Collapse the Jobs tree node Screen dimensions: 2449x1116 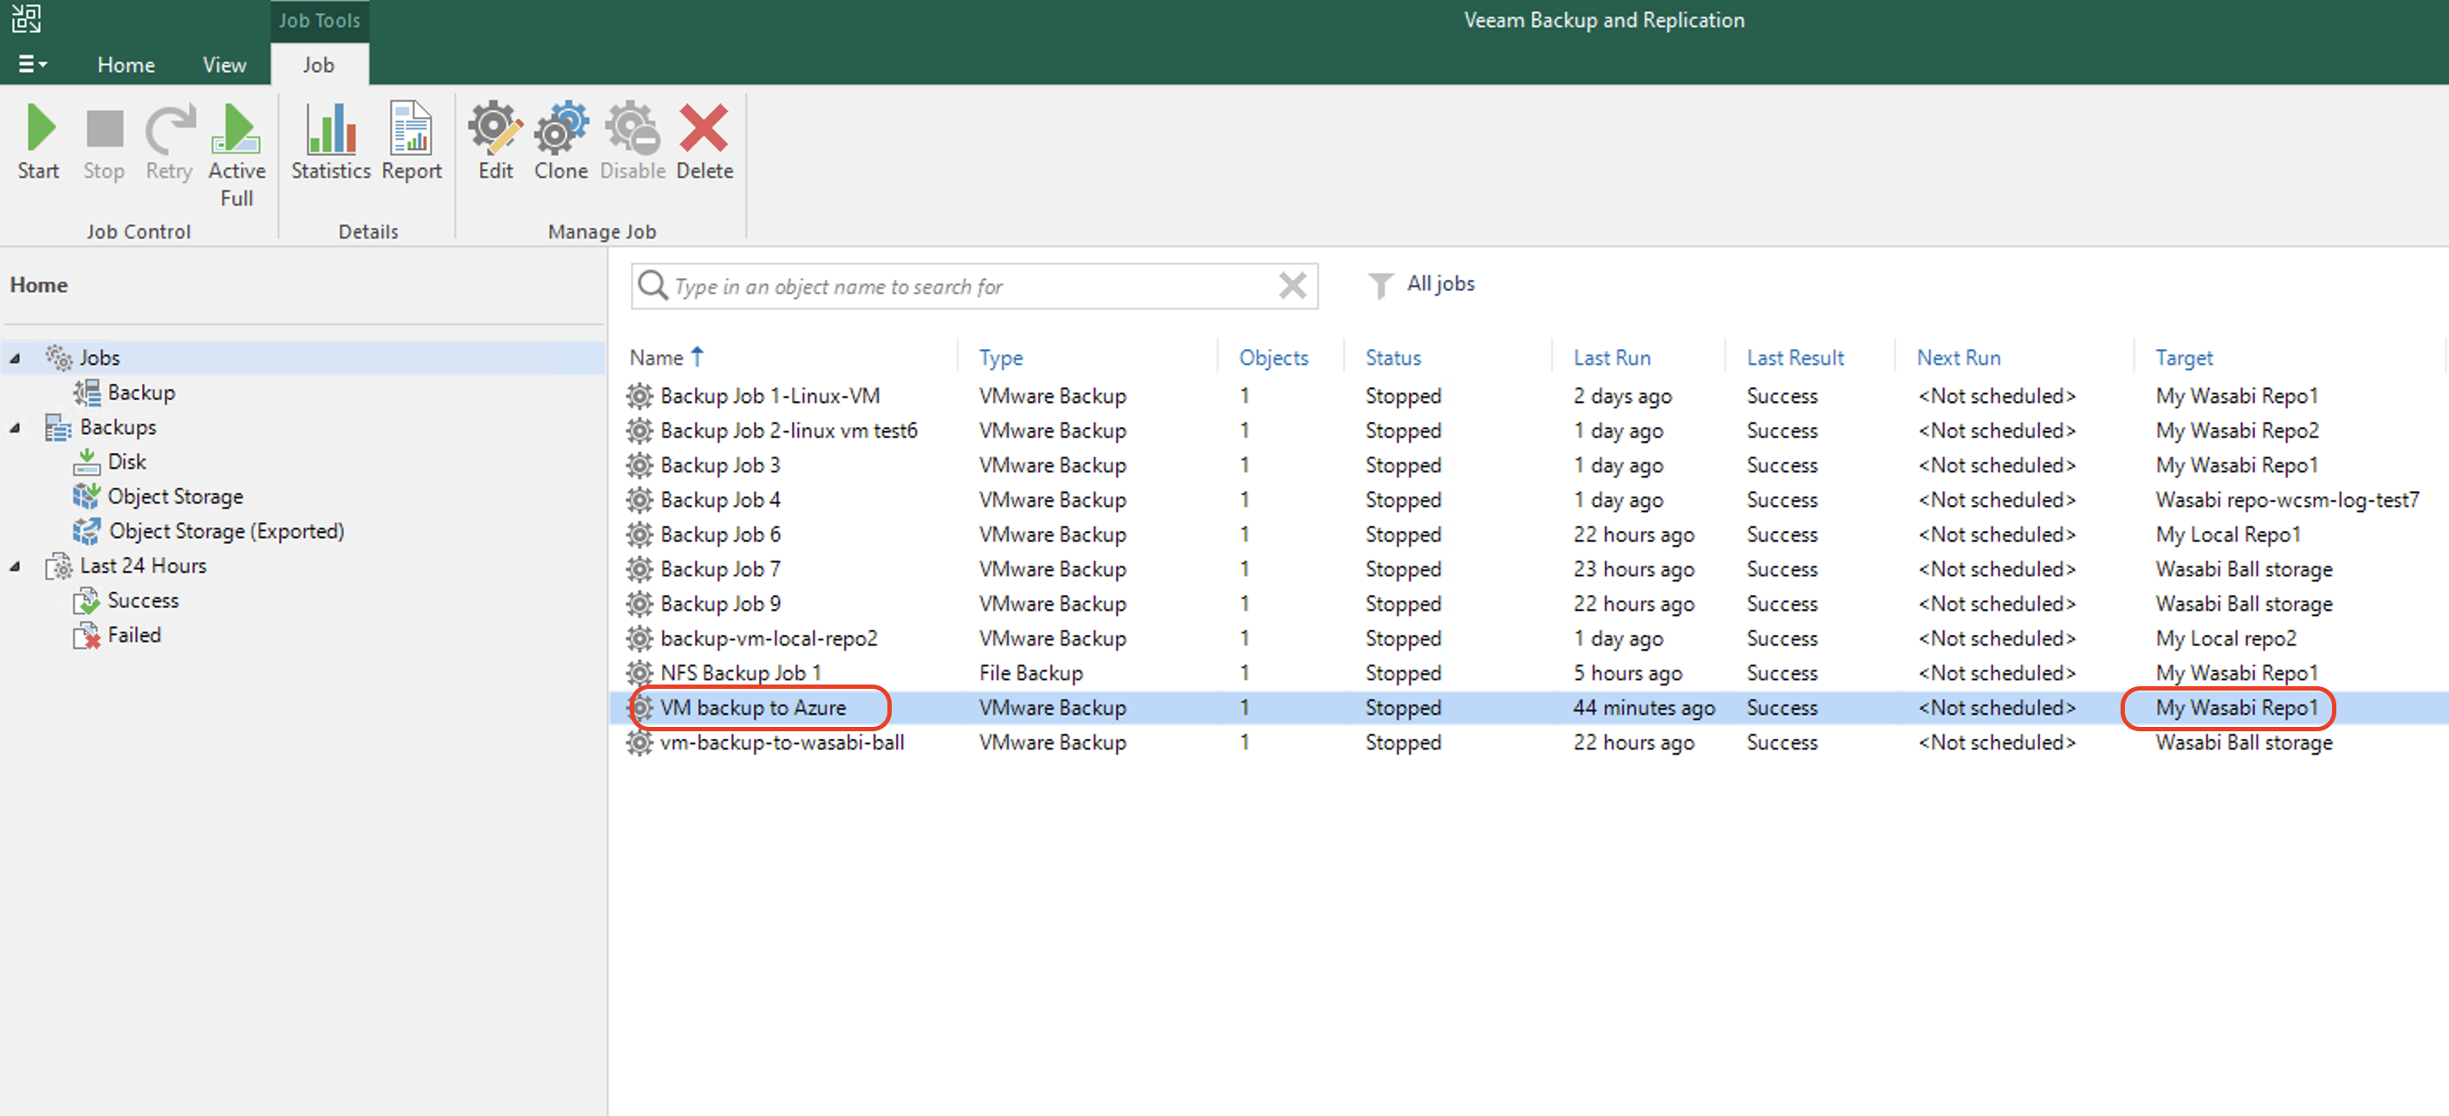point(16,359)
